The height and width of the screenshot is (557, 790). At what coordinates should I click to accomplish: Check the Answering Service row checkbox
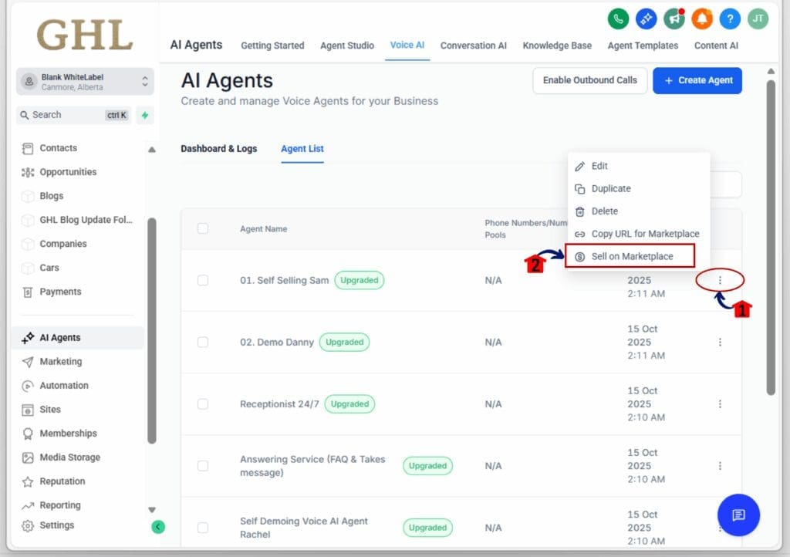pyautogui.click(x=203, y=466)
